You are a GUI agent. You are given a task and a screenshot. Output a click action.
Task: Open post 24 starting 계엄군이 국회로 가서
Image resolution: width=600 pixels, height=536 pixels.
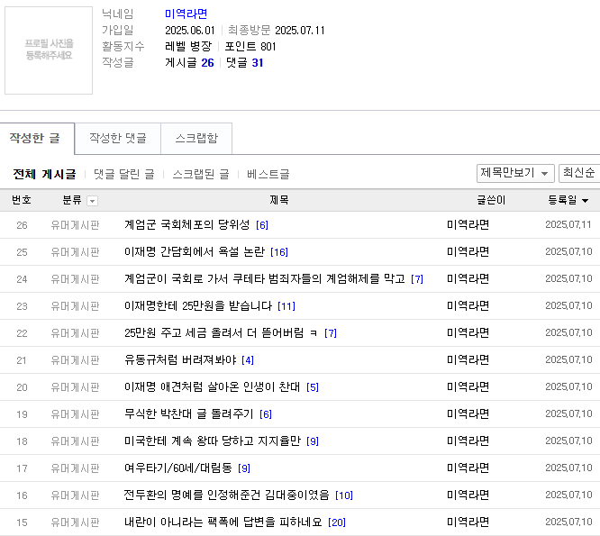coord(265,279)
